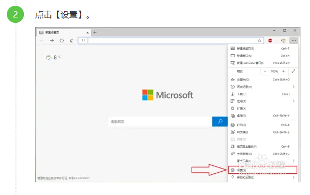Choose 在页面上查找(F) from the menu
The height and width of the screenshot is (195, 310).
(x=263, y=146)
